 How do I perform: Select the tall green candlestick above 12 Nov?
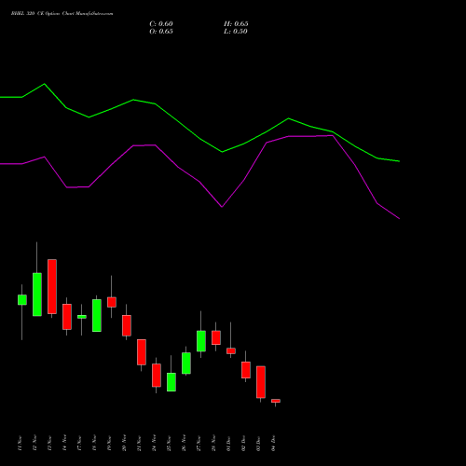(37, 295)
